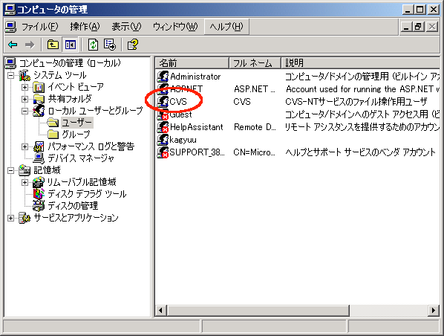This screenshot has height=336, width=444.
Task: Click the SUPPORT_38 user icon
Action: (163, 152)
